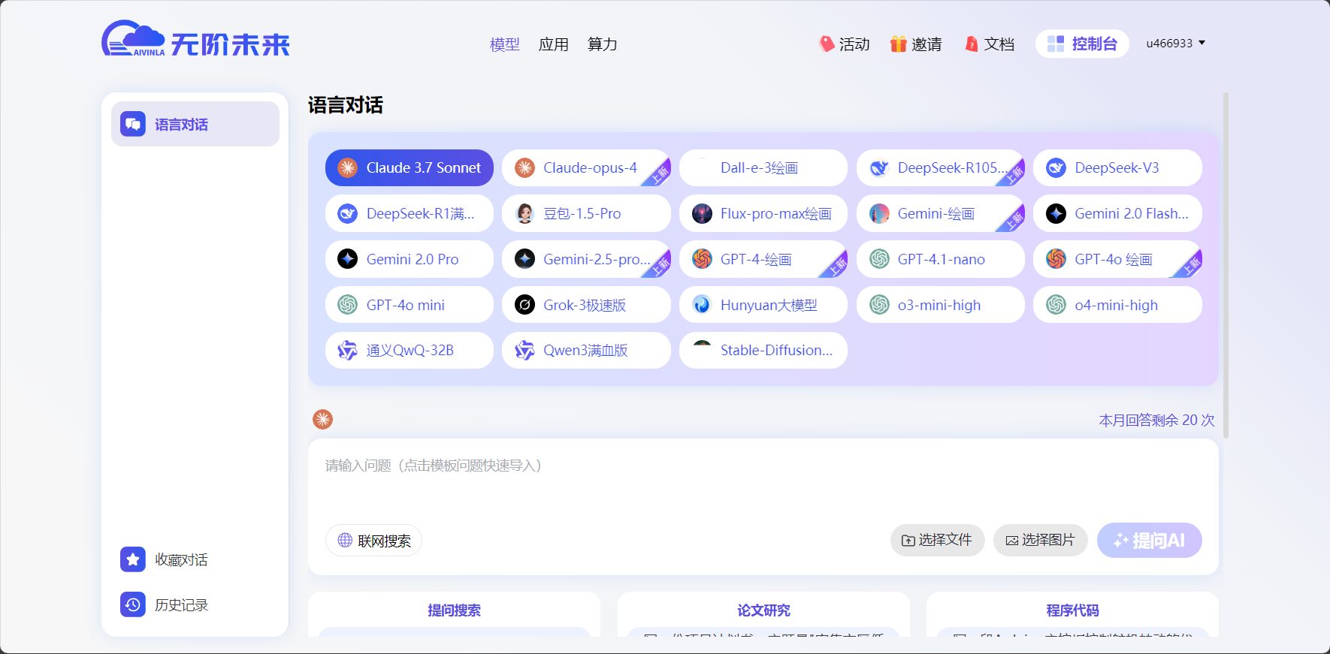
Task: Click the current model icon above input box
Action: (x=322, y=419)
